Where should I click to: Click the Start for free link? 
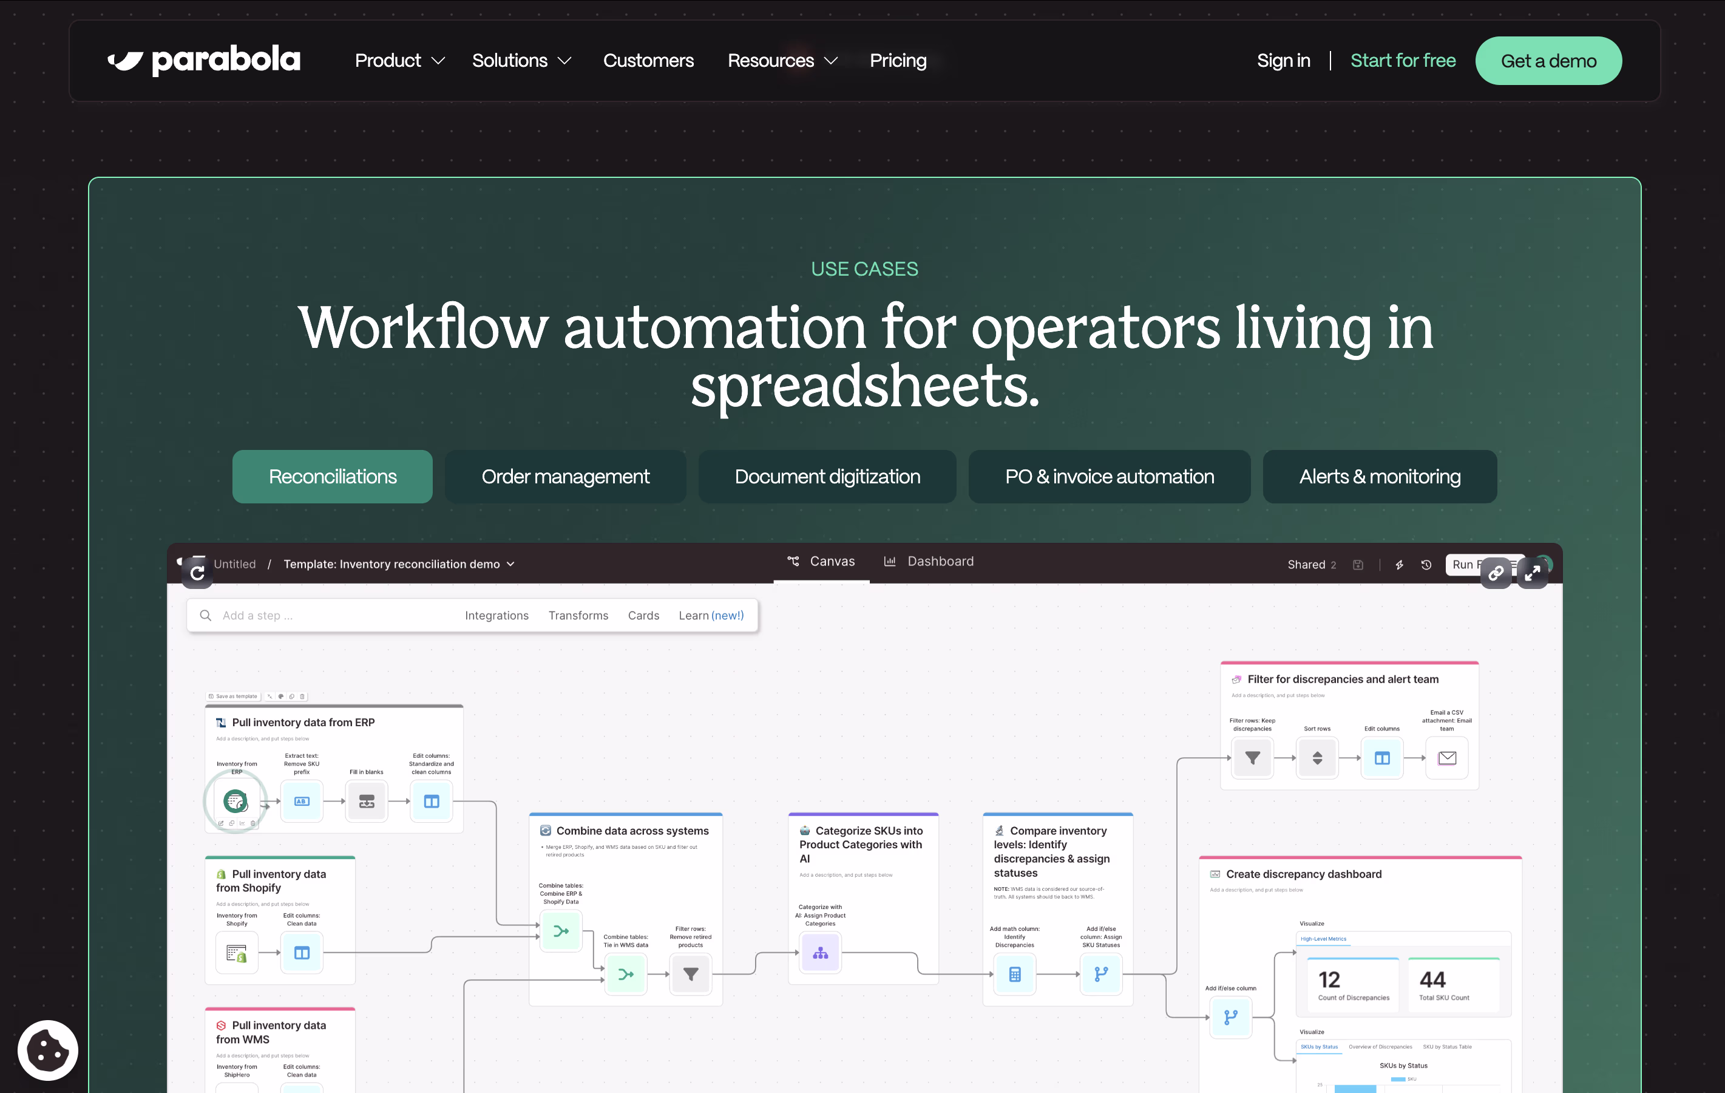(x=1402, y=61)
